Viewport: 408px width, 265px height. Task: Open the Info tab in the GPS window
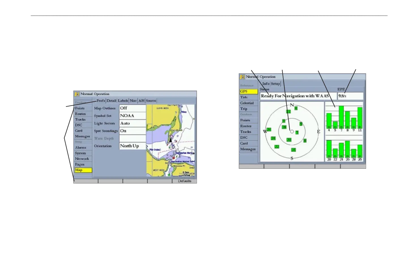tap(266, 84)
